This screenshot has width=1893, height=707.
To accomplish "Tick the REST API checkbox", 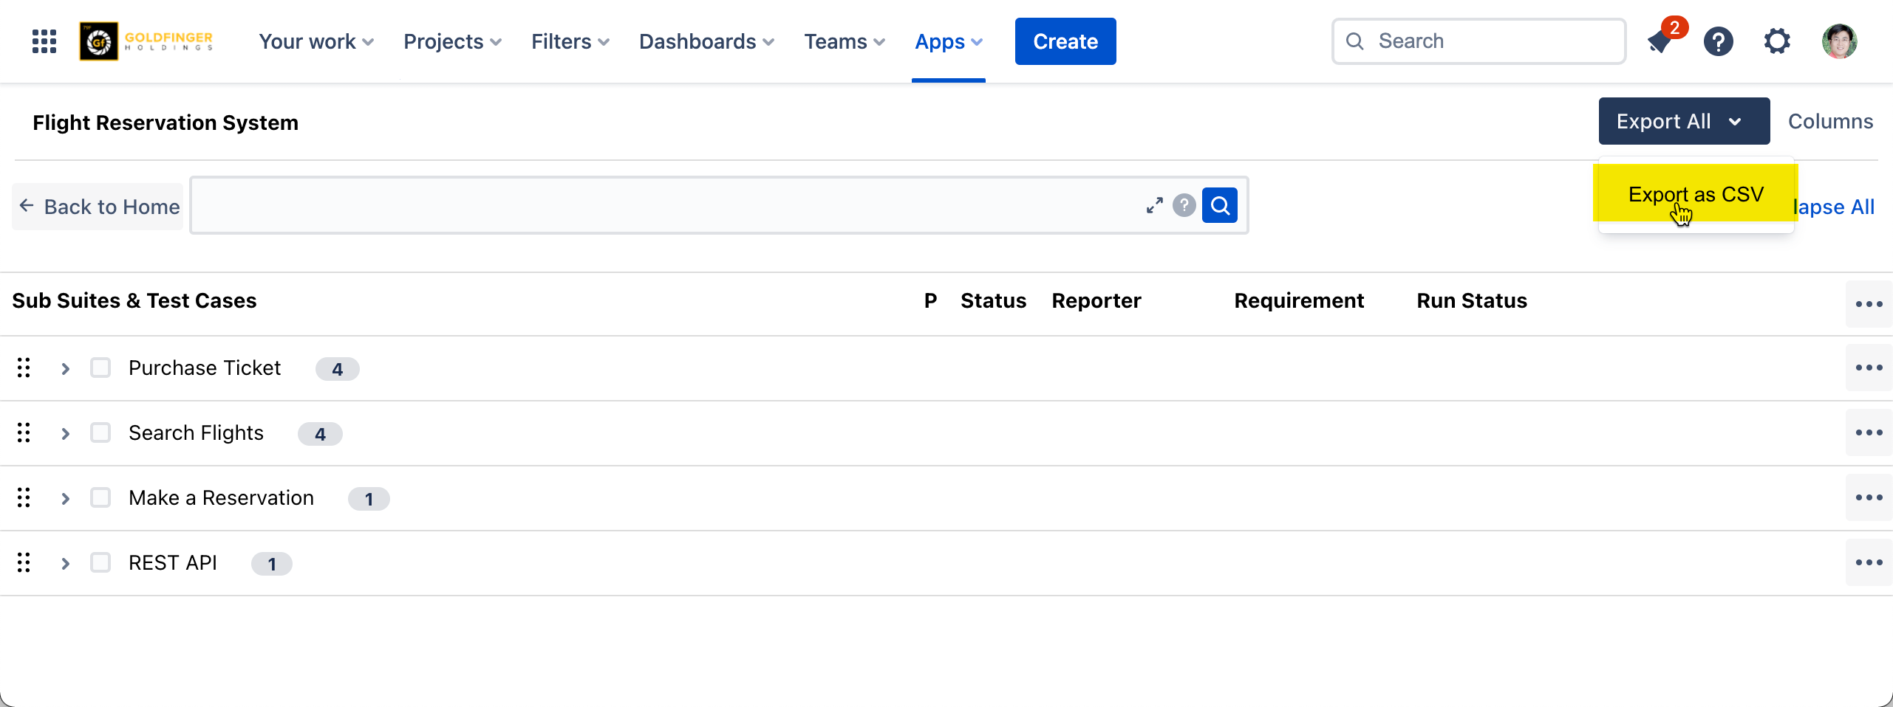I will (x=100, y=562).
